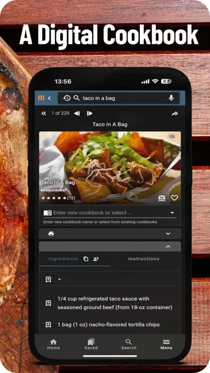Add taco sauce ingredient to list
210x373 pixels.
pos(48,303)
